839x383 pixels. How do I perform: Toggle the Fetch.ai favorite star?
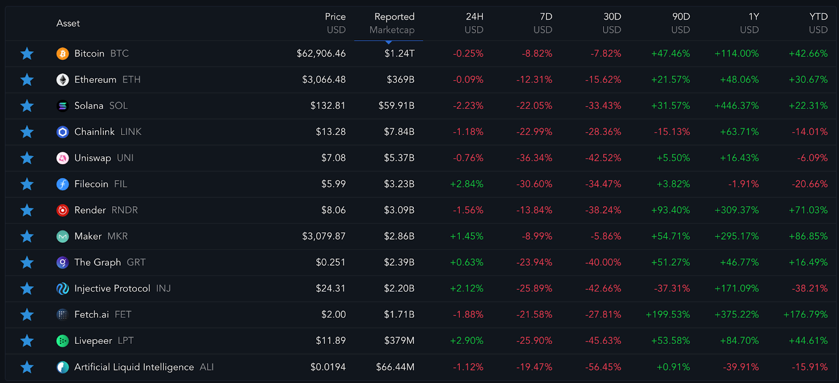tap(27, 314)
